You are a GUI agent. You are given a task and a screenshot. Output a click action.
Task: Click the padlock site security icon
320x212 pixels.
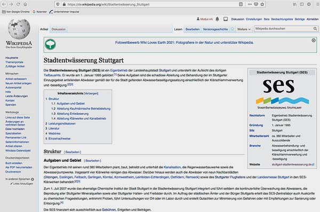(x=64, y=4)
